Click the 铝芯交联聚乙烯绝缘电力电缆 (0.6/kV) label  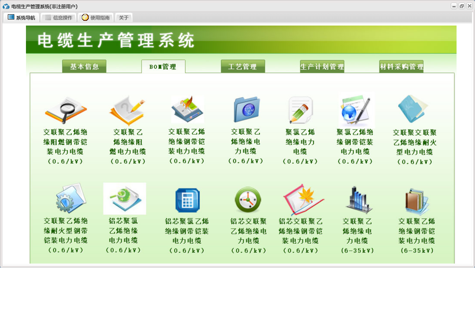click(248, 236)
